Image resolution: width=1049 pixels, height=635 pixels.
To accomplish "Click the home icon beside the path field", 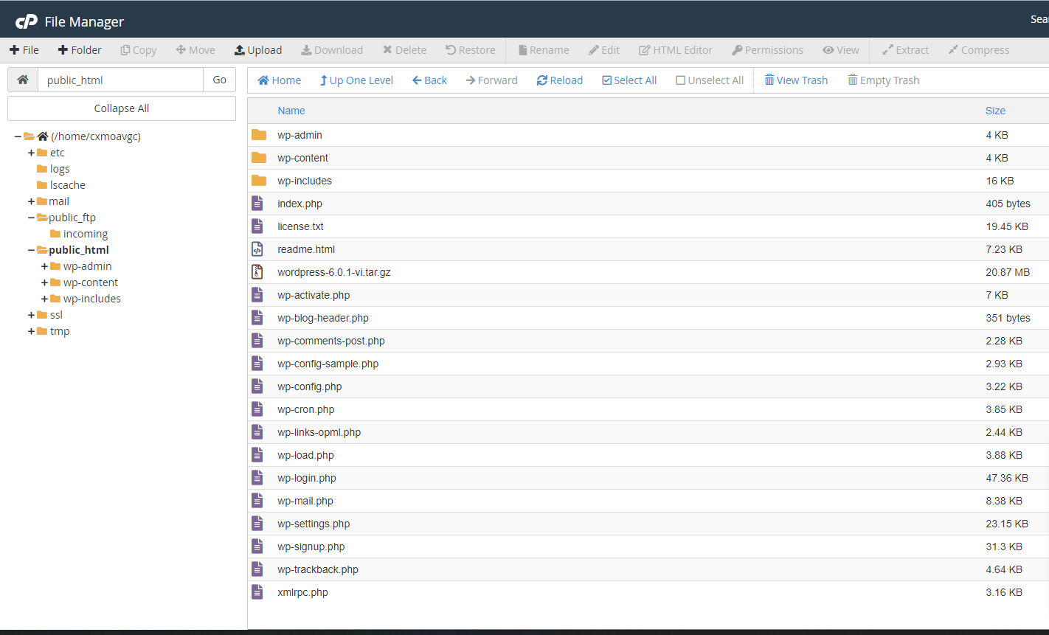I will pos(23,80).
